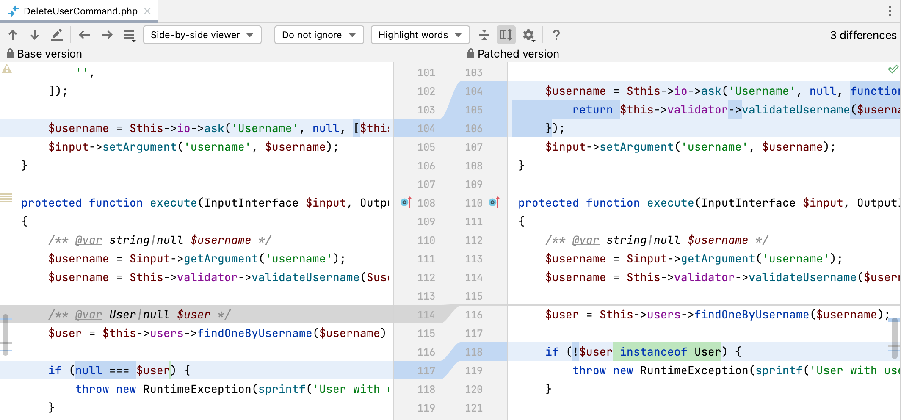901x420 pixels.
Task: Click overriding method icon at line 110
Action: 495,202
